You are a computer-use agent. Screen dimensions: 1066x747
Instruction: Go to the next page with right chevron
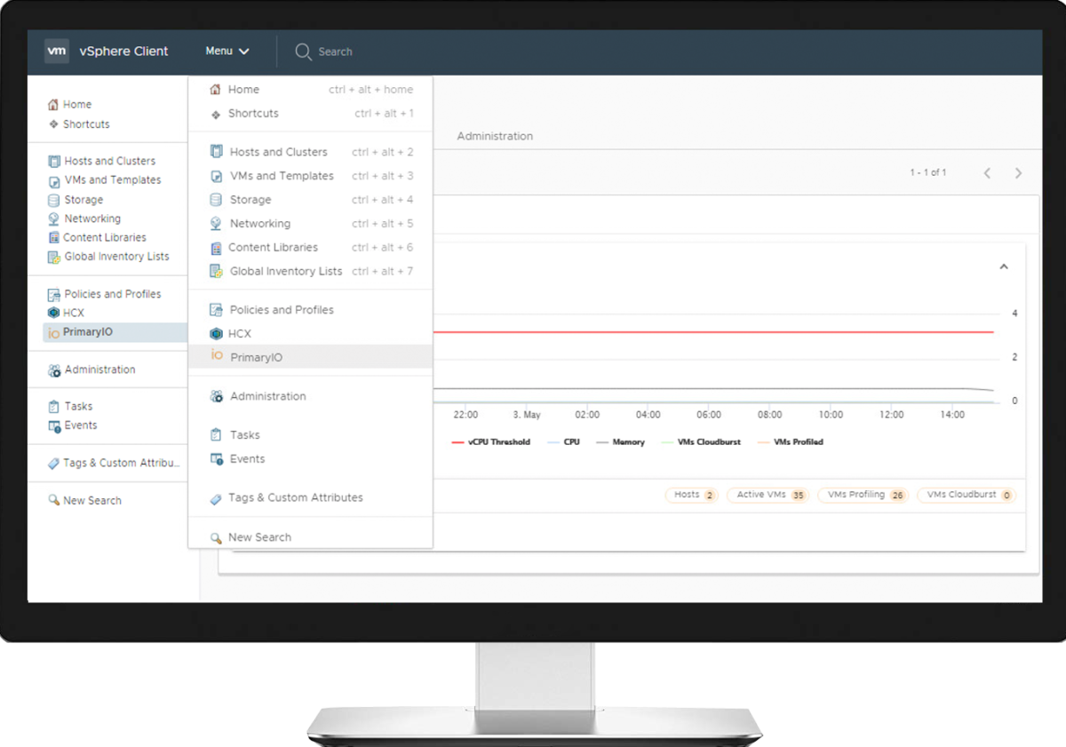point(1019,173)
